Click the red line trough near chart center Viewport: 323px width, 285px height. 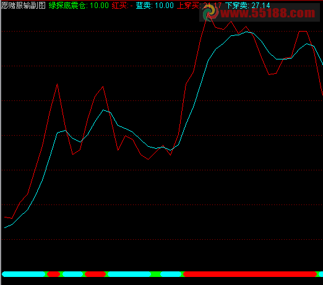tap(148, 159)
